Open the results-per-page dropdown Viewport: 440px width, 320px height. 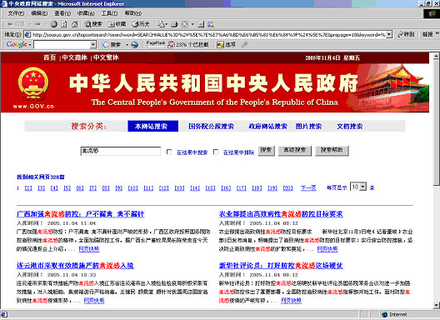pyautogui.click(x=362, y=187)
